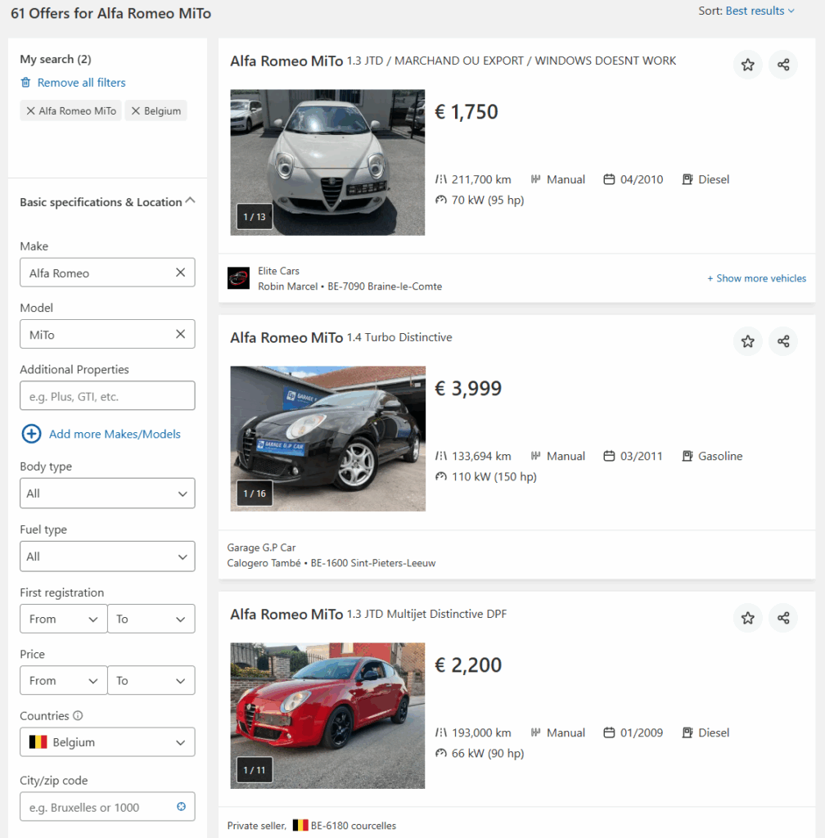The image size is (825, 838).
Task: Remove the Belgium filter chip
Action: click(x=136, y=110)
